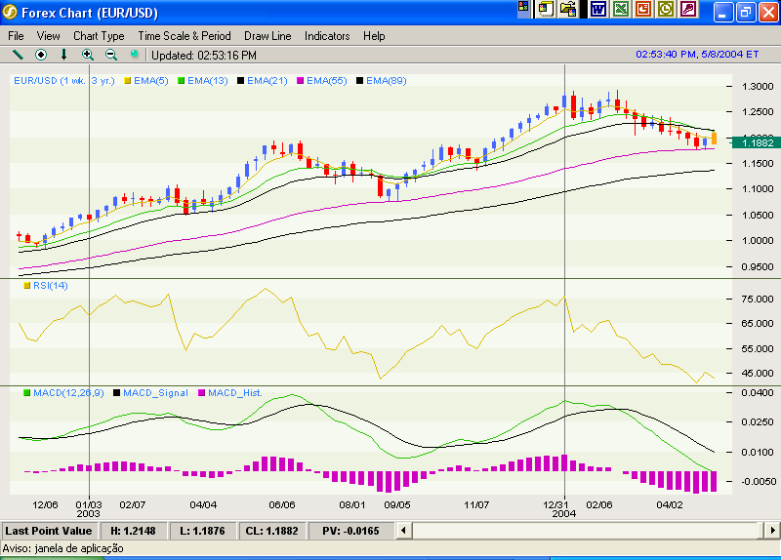Open the Chart Type menu
Viewport: 781px width, 560px height.
coord(99,36)
